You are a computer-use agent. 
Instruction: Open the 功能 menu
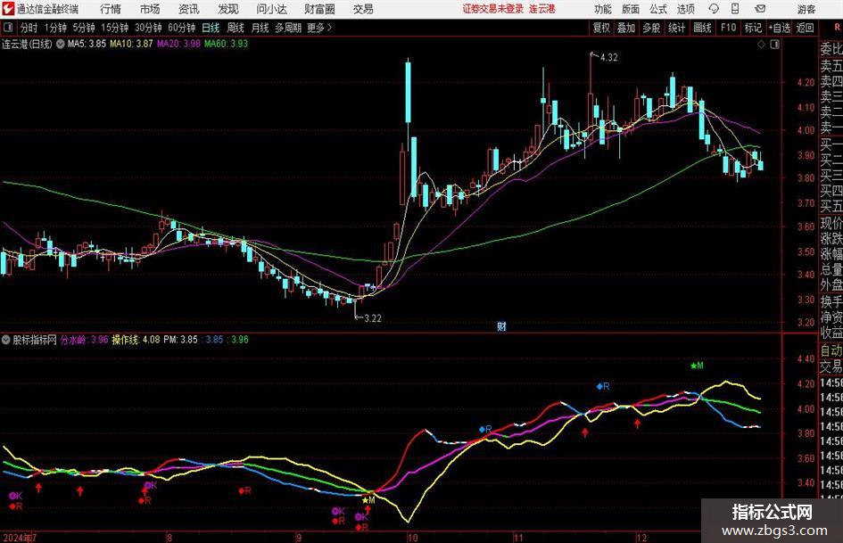[x=603, y=9]
